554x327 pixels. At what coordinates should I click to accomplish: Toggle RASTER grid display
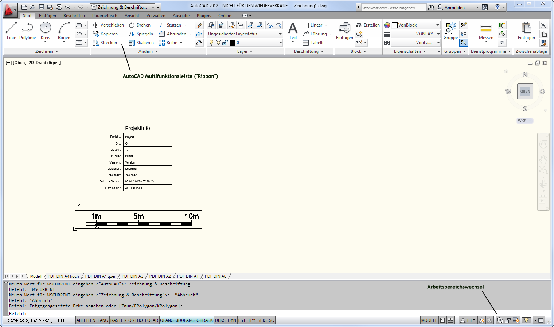[118, 320]
